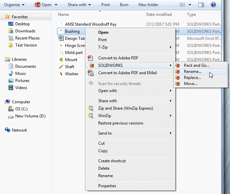Viewport: 230px width, 194px height.
Task: Open New Volume (D:) drive
Action: [x=30, y=116]
